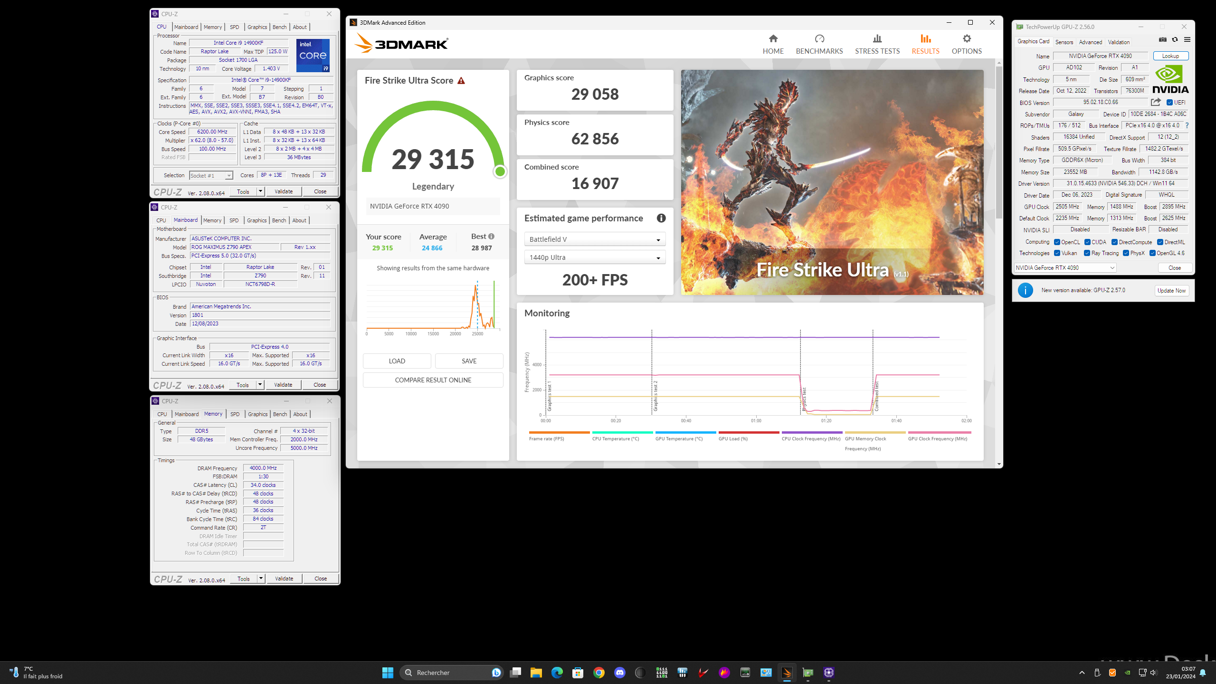Click the warning triangle next to Fire Strike Ultra Score
This screenshot has height=684, width=1216.
coord(461,81)
